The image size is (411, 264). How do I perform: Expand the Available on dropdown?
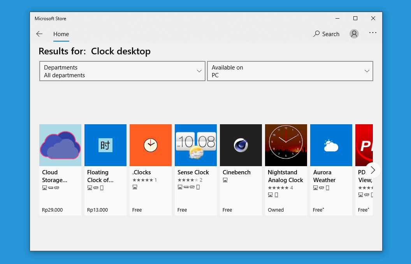point(290,71)
